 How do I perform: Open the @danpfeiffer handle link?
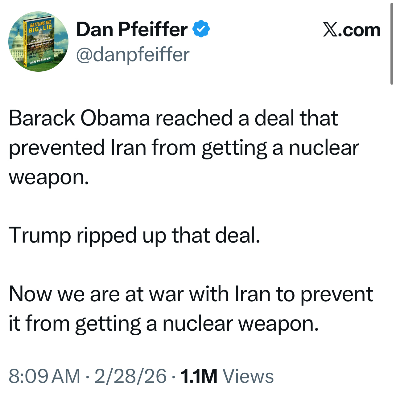pyautogui.click(x=133, y=55)
